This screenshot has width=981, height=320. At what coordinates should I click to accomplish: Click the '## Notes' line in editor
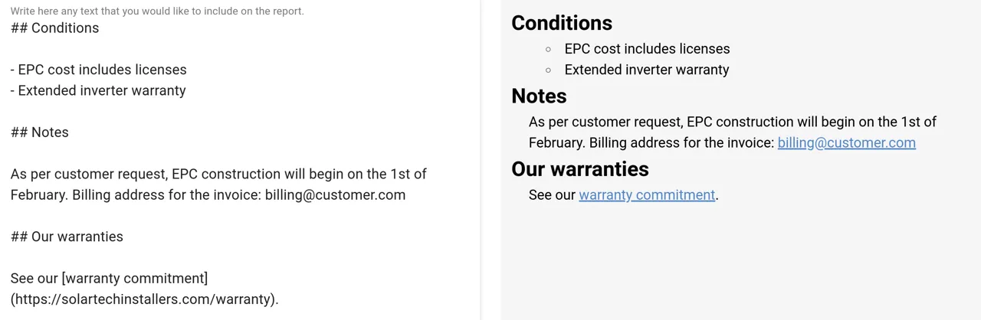[40, 132]
